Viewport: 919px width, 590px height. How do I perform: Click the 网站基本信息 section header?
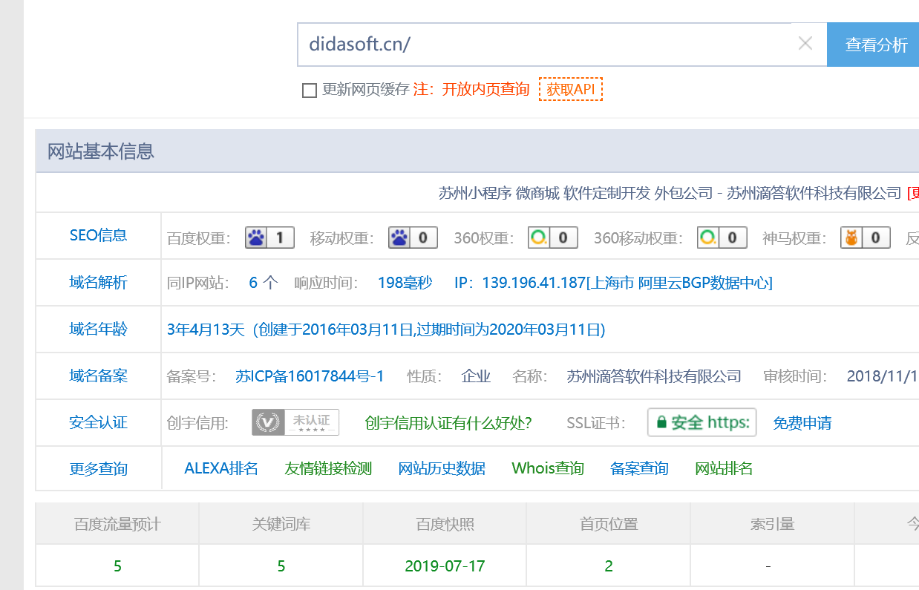[x=101, y=151]
